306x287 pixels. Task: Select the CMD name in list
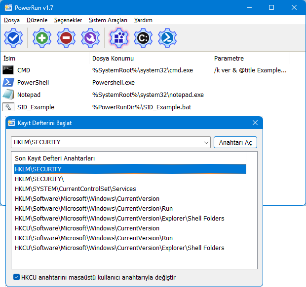tap(24, 70)
